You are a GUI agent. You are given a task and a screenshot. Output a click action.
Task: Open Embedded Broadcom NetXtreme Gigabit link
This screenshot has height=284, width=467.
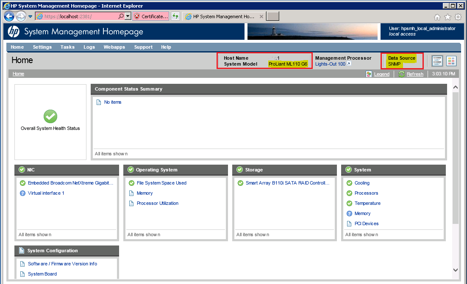tap(71, 183)
